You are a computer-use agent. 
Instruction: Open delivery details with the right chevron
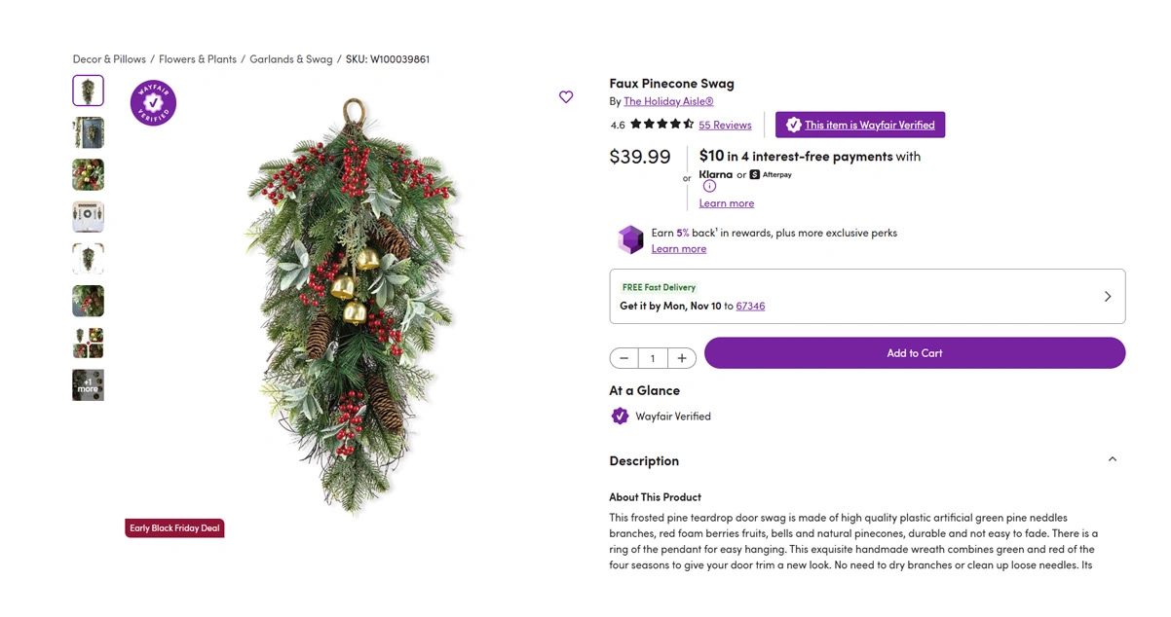1107,297
